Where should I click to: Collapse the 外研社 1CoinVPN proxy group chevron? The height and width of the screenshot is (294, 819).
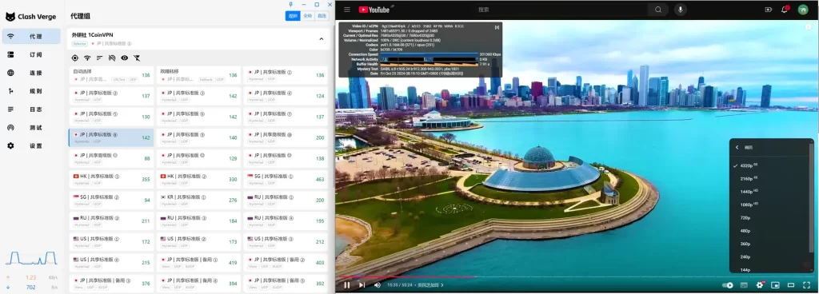(x=322, y=38)
